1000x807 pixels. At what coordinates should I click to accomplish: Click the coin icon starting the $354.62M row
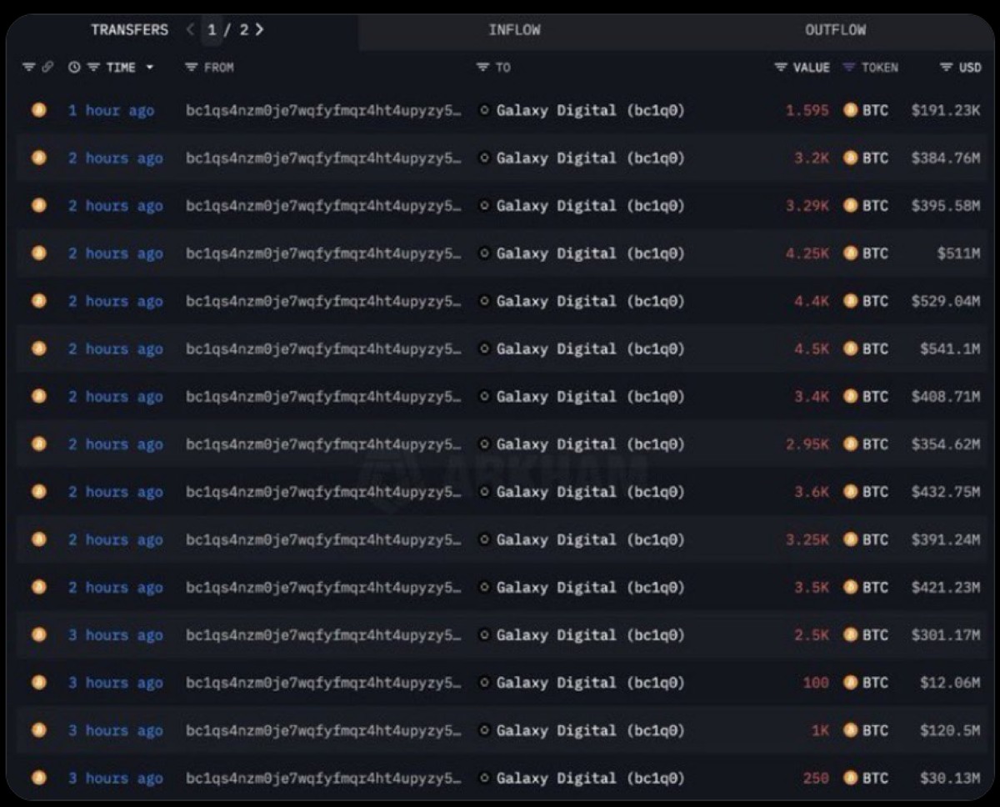pyautogui.click(x=38, y=444)
